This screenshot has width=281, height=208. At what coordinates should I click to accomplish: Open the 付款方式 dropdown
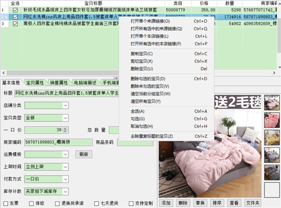[x=66, y=179]
